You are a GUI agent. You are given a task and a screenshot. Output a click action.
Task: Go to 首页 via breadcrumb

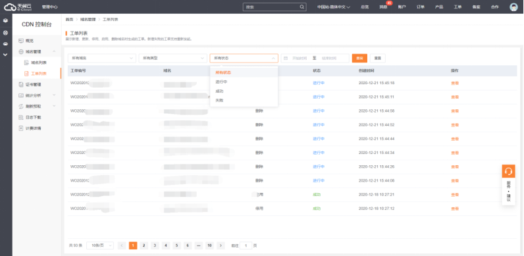[x=69, y=19]
